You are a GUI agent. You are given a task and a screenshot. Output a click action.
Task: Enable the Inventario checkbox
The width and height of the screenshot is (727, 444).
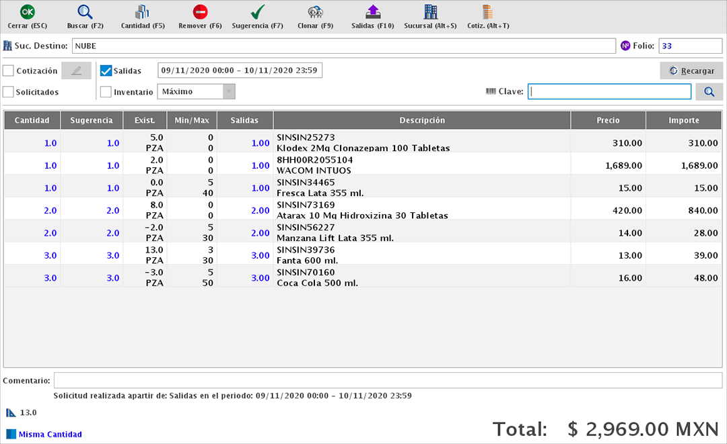pos(106,92)
